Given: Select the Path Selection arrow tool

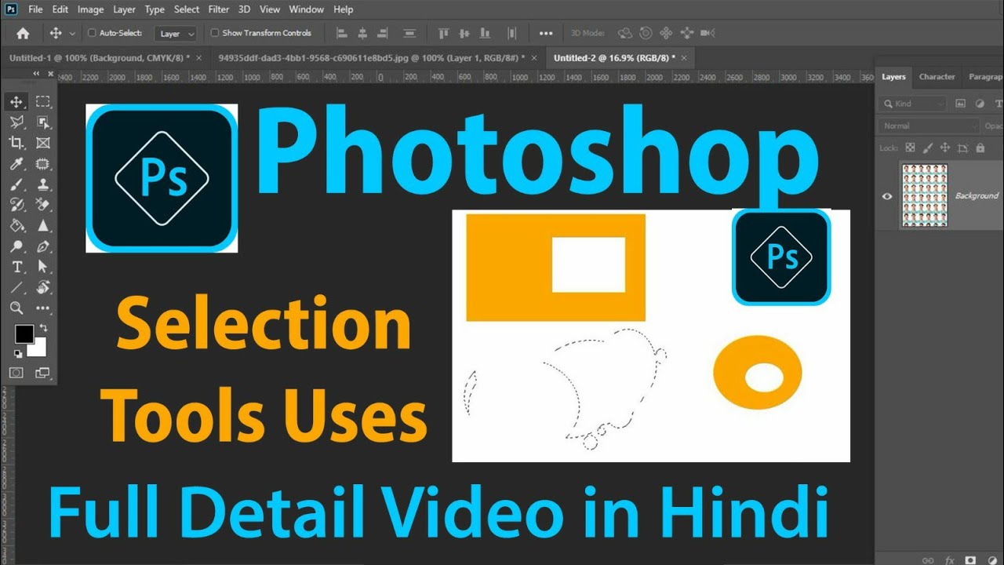Looking at the screenshot, I should pyautogui.click(x=43, y=267).
